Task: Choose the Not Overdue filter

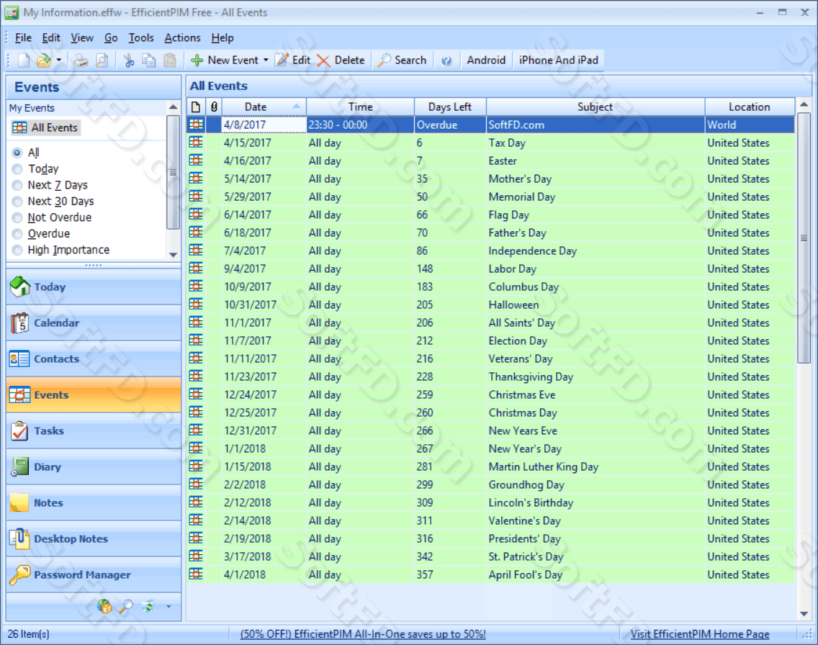Action: [x=17, y=217]
